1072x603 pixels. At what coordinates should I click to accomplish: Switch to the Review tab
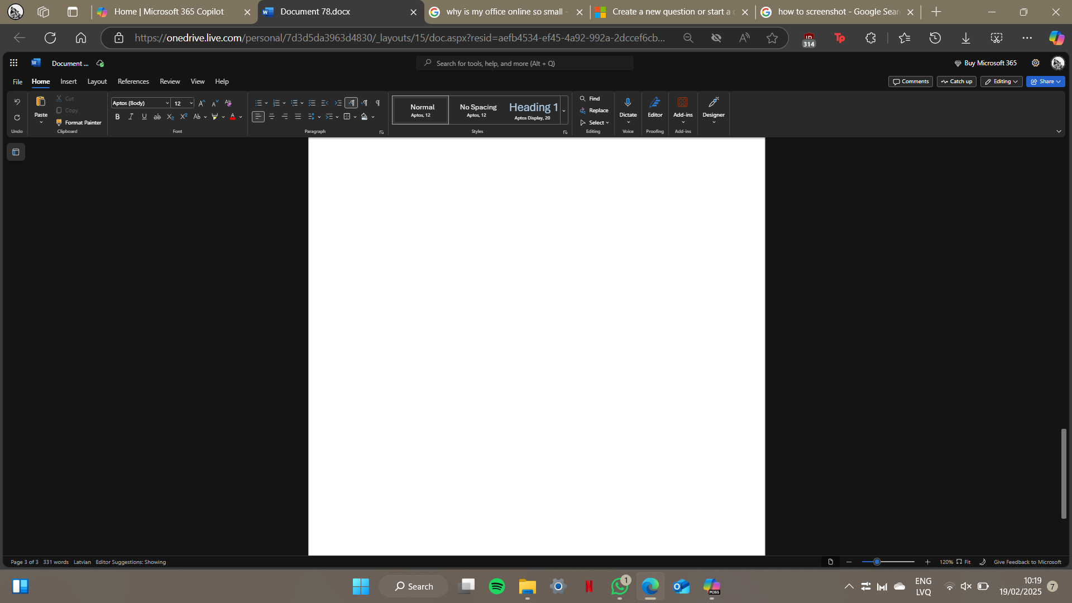[x=170, y=82]
